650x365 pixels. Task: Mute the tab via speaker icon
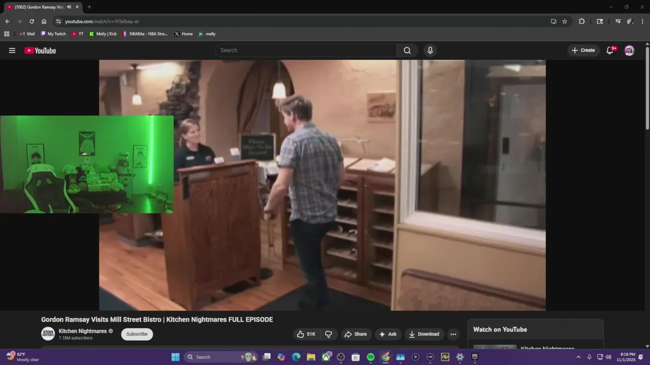(69, 7)
